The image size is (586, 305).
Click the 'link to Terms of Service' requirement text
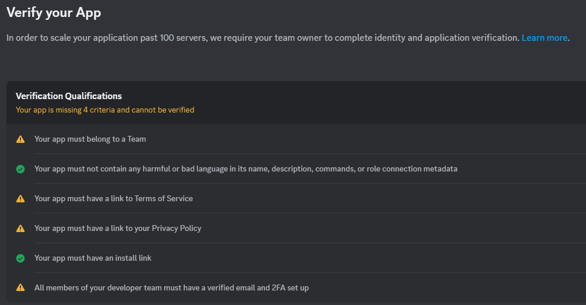tap(113, 199)
